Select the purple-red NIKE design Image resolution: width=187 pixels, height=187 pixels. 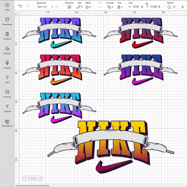(141, 33)
